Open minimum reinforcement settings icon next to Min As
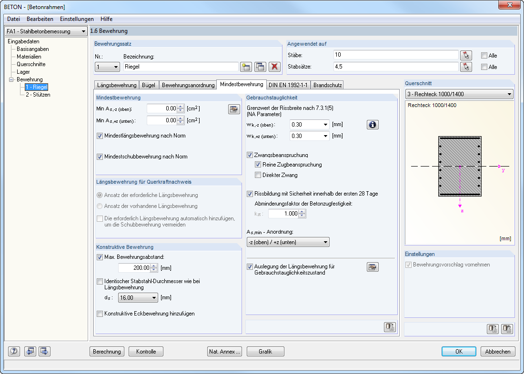 click(x=234, y=109)
